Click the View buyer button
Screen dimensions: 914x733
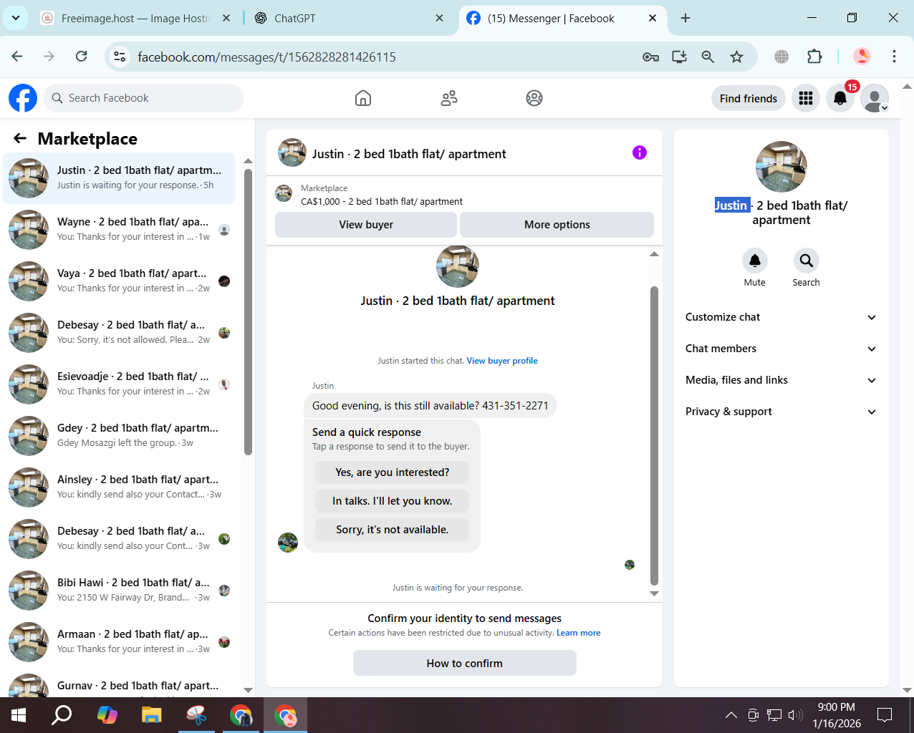(366, 224)
